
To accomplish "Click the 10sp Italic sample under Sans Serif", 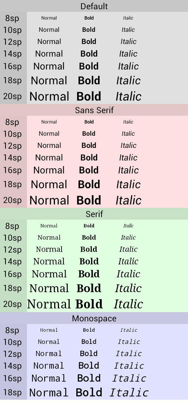I will (x=128, y=133).
